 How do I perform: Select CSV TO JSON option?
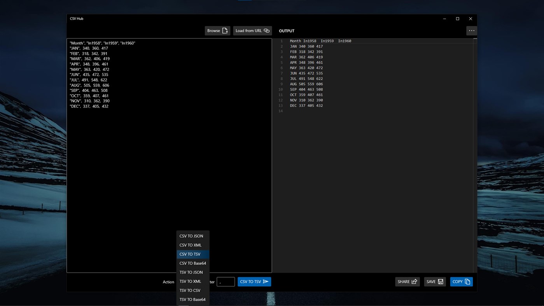[x=193, y=236]
